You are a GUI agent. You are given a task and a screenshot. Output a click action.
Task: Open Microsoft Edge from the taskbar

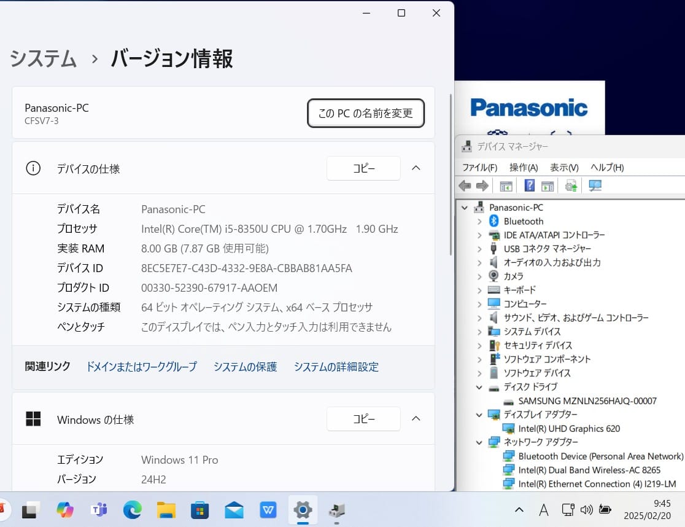(132, 509)
